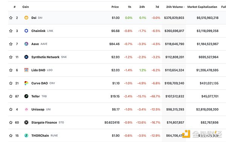This screenshot has width=226, height=142.
Task: Click the Chainlink hexagon logo icon
Action: [x=26, y=31]
